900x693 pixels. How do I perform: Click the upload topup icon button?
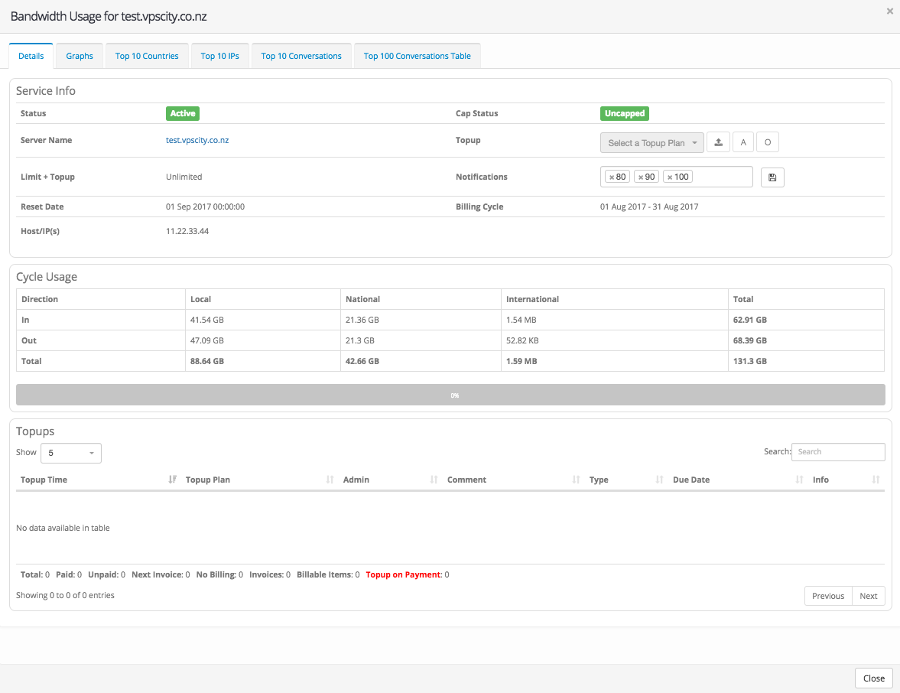[718, 142]
